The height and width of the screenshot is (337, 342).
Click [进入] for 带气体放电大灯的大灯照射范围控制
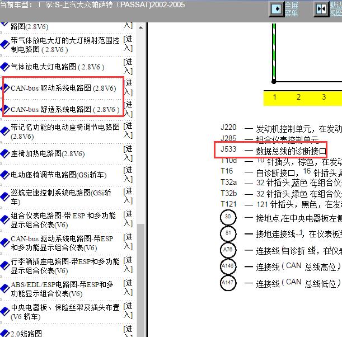click(x=128, y=44)
